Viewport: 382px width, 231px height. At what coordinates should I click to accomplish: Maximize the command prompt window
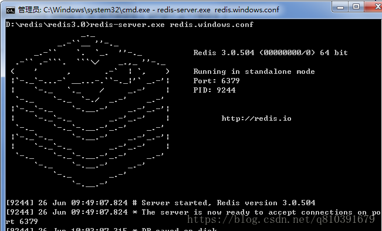(x=356, y=6)
